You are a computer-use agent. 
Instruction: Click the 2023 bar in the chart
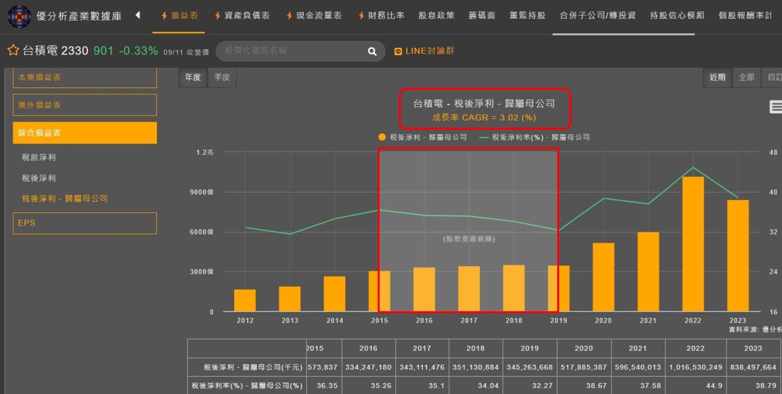pos(738,256)
